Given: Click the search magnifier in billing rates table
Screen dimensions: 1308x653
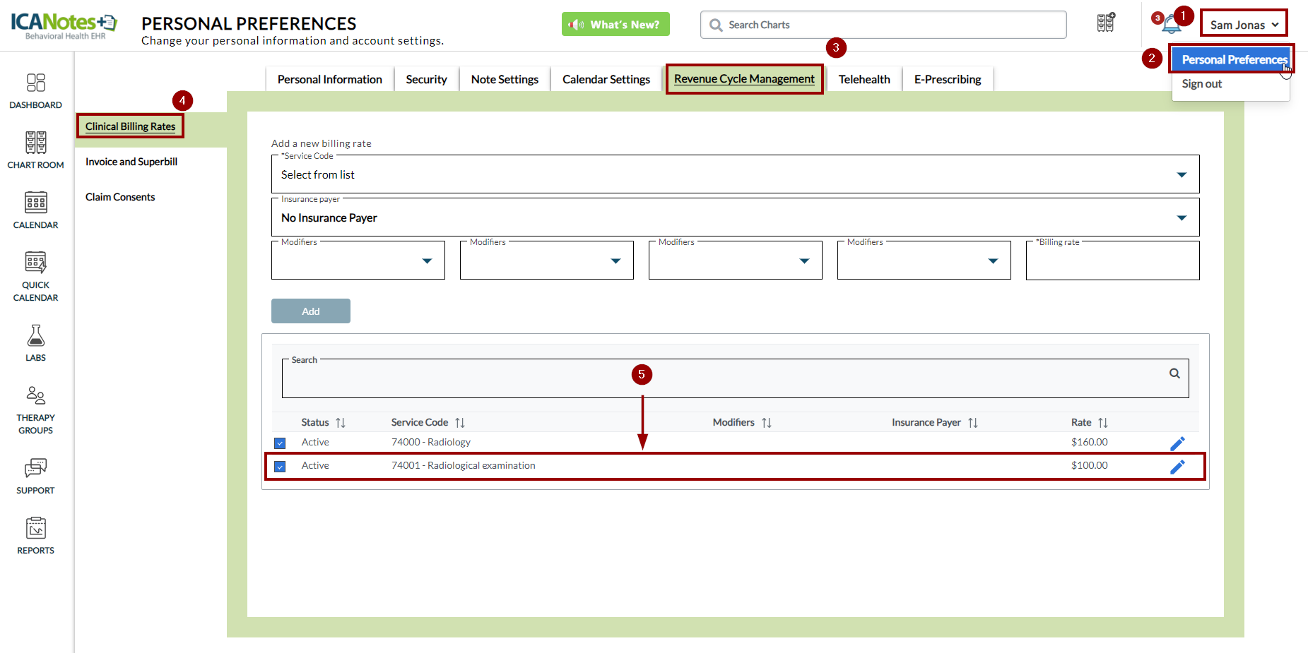Looking at the screenshot, I should 1174,373.
